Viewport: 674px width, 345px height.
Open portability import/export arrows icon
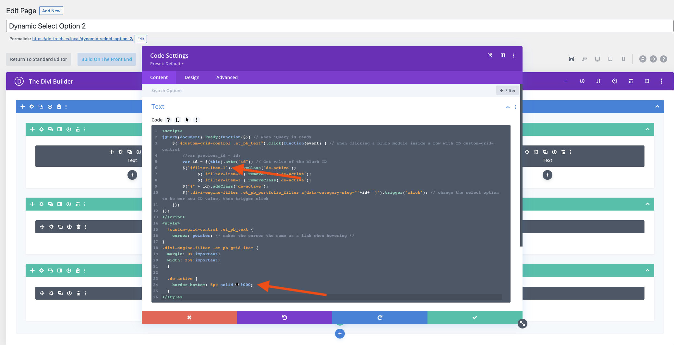[598, 81]
